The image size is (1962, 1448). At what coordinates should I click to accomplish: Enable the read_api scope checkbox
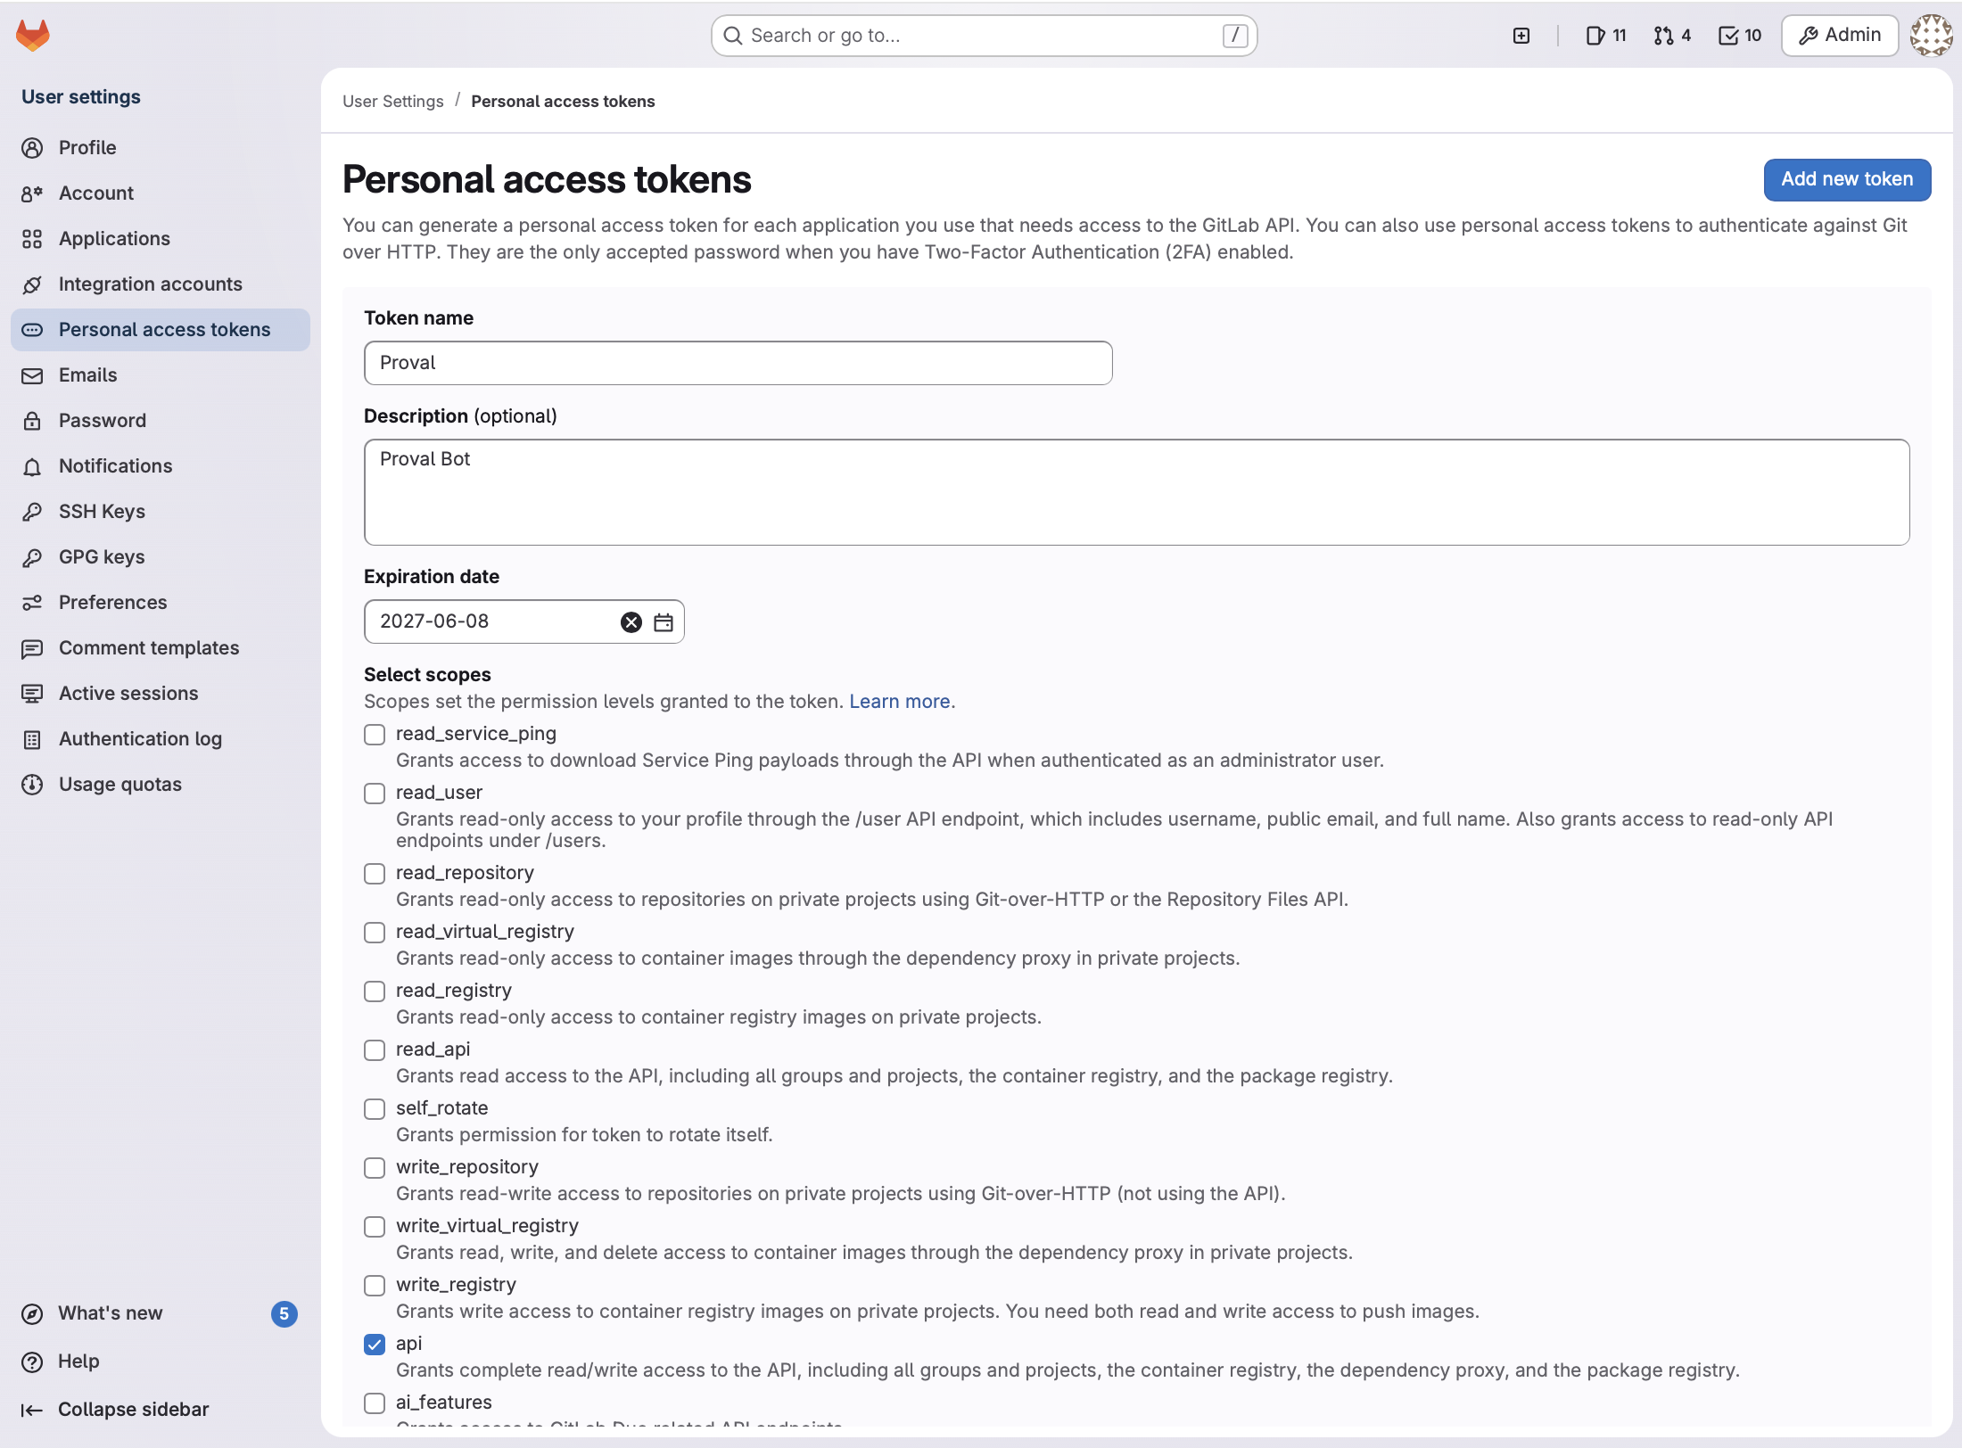pyautogui.click(x=375, y=1050)
